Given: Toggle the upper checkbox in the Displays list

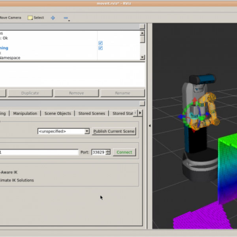Looking at the screenshot, I should (100, 43).
